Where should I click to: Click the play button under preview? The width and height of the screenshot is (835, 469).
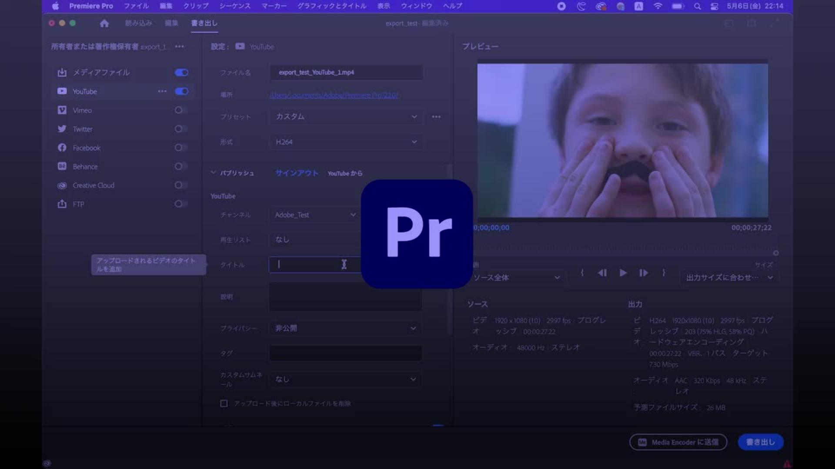pyautogui.click(x=623, y=273)
